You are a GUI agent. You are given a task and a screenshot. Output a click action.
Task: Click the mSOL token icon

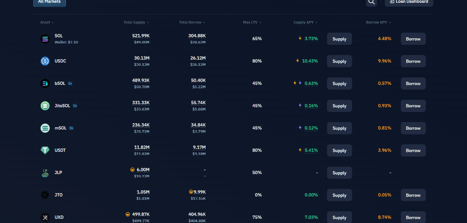45,128
